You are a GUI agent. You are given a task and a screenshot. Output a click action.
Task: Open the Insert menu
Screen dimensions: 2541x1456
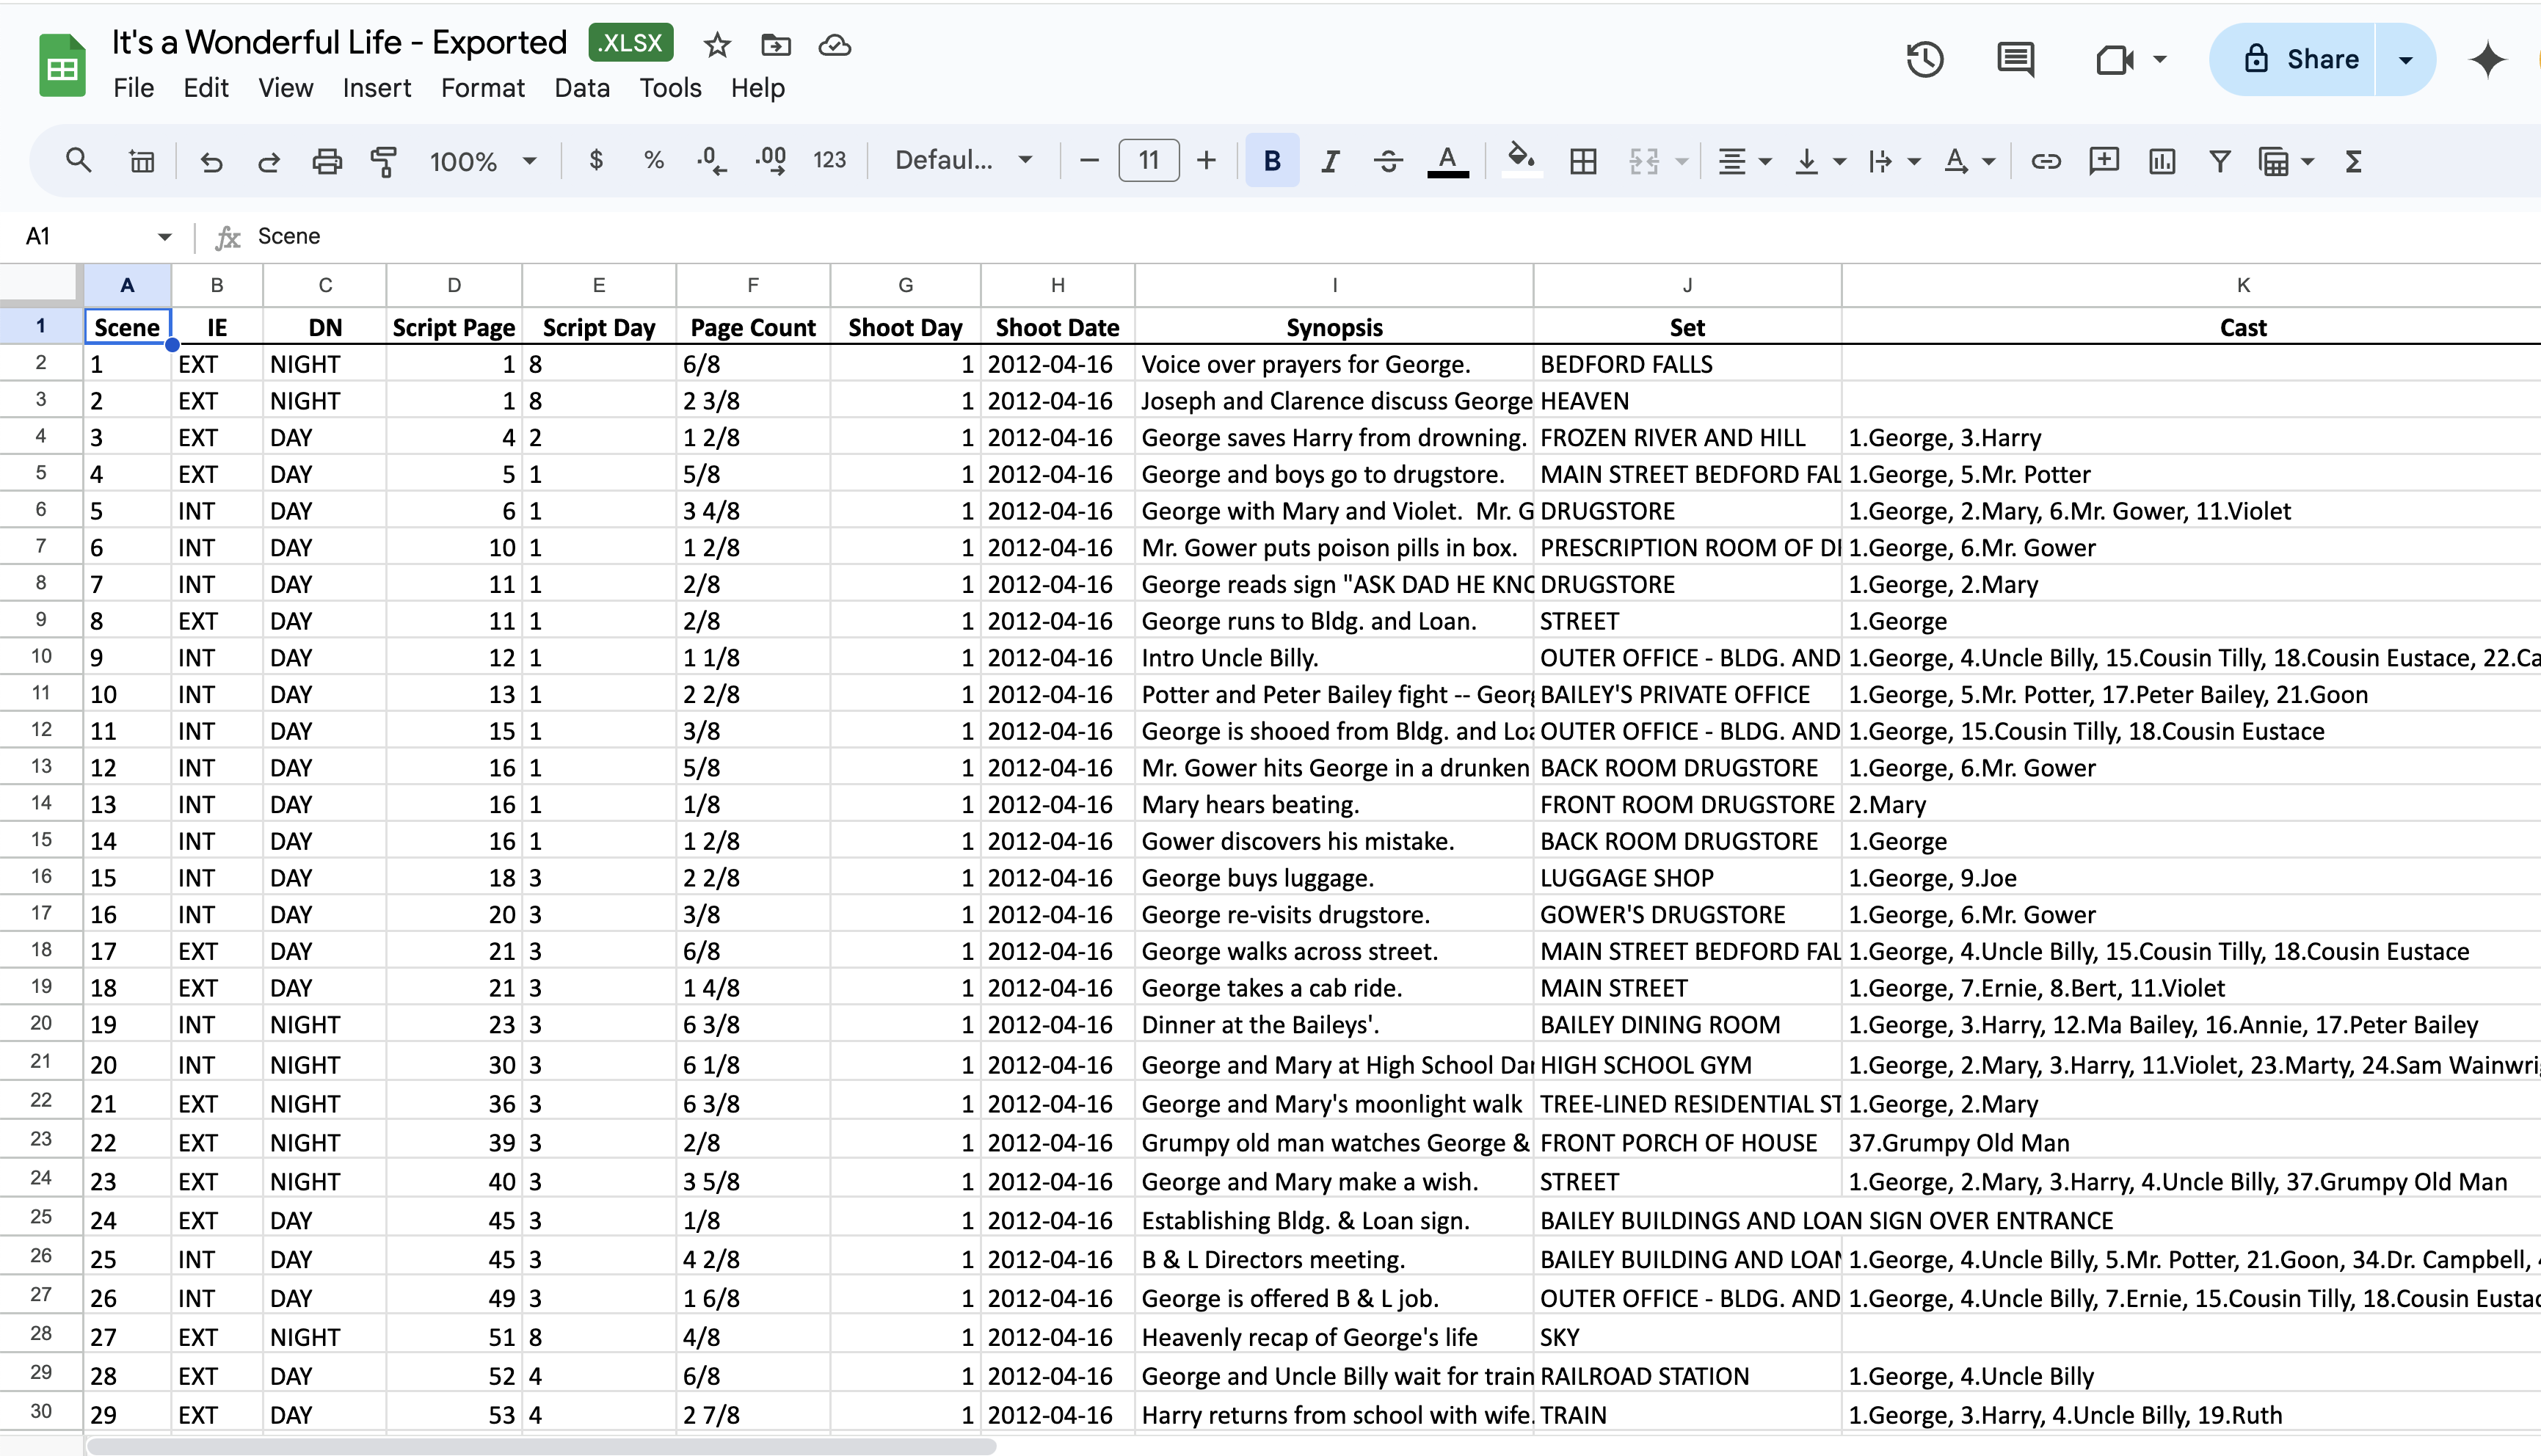377,88
